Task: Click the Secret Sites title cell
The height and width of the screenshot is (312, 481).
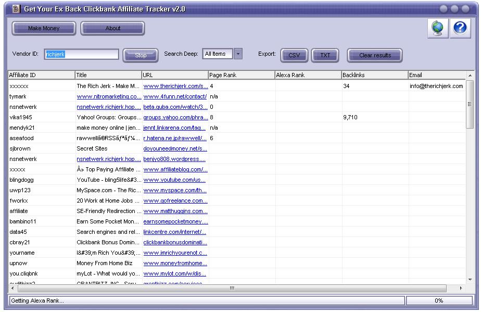Action: coord(92,149)
